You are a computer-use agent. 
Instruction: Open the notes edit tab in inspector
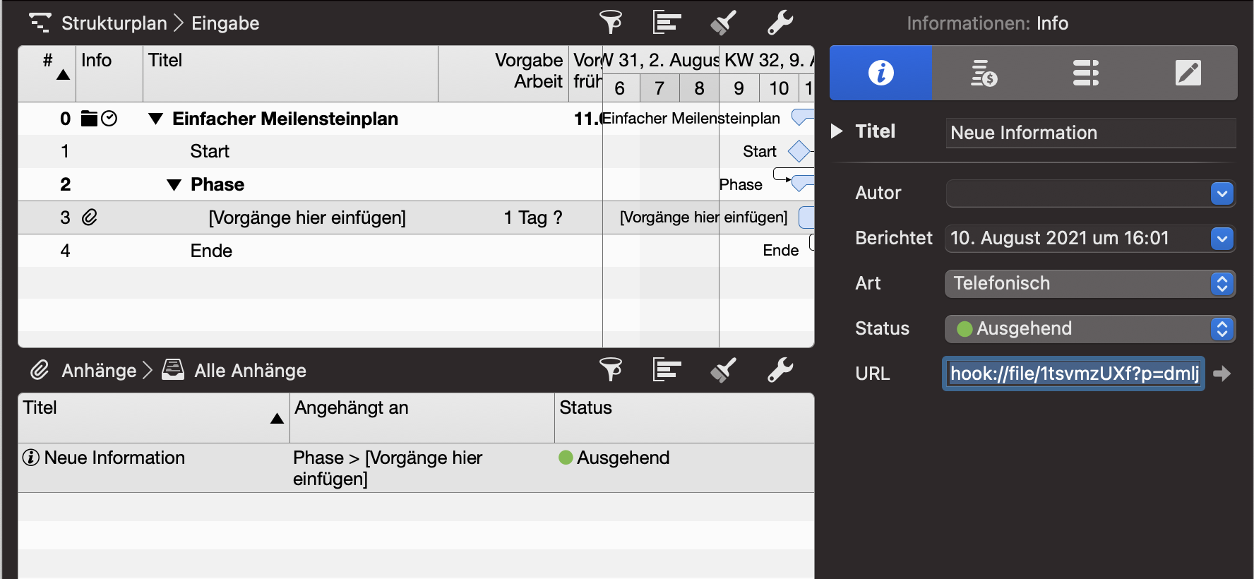tap(1188, 73)
